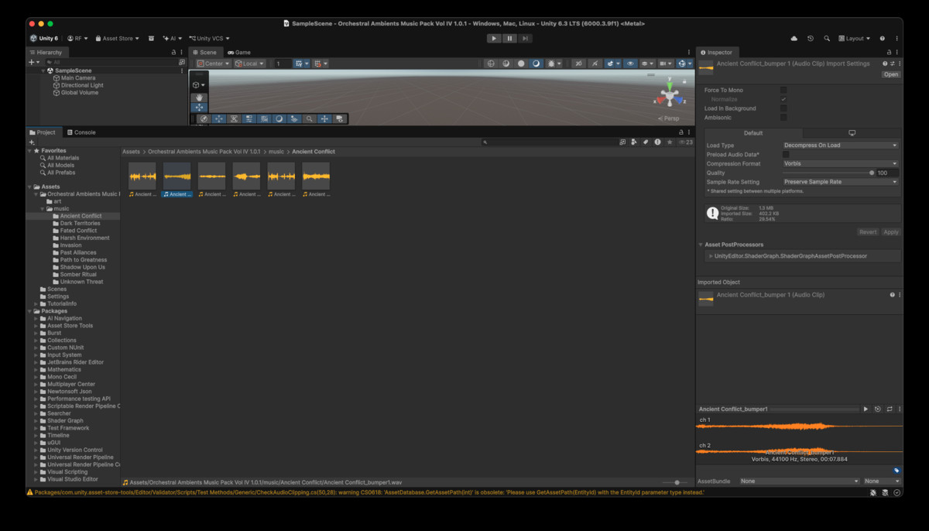Click the Apply button in import settings
The height and width of the screenshot is (531, 929).
point(891,232)
